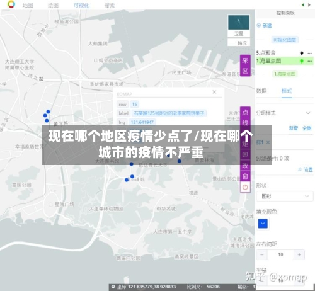Open the 搜索 tab

110,5
